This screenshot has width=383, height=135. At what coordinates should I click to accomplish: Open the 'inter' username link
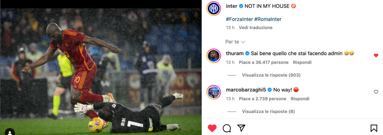coord(232,6)
